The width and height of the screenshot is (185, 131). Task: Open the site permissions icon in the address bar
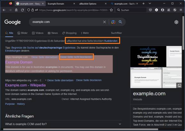[36, 10]
